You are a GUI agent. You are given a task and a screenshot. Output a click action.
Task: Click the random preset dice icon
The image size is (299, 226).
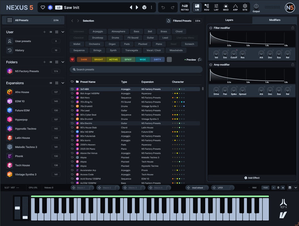(x=144, y=8)
